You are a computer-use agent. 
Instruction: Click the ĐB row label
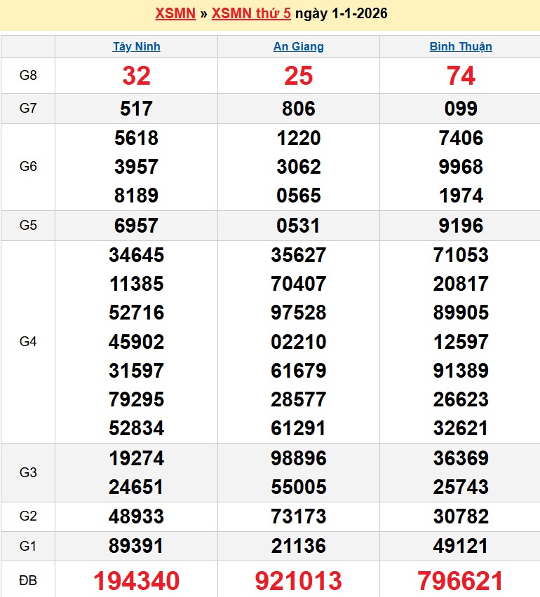pyautogui.click(x=28, y=580)
